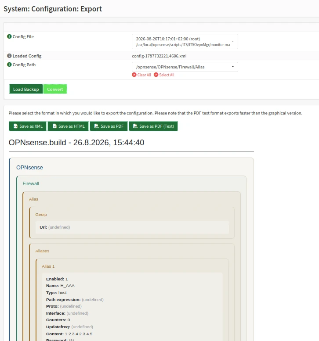Click the file icon on Save as HTML
Image resolution: width=319 pixels, height=341 pixels.
tap(54, 126)
